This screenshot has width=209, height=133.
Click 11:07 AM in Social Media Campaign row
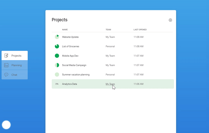pyautogui.click(x=138, y=65)
